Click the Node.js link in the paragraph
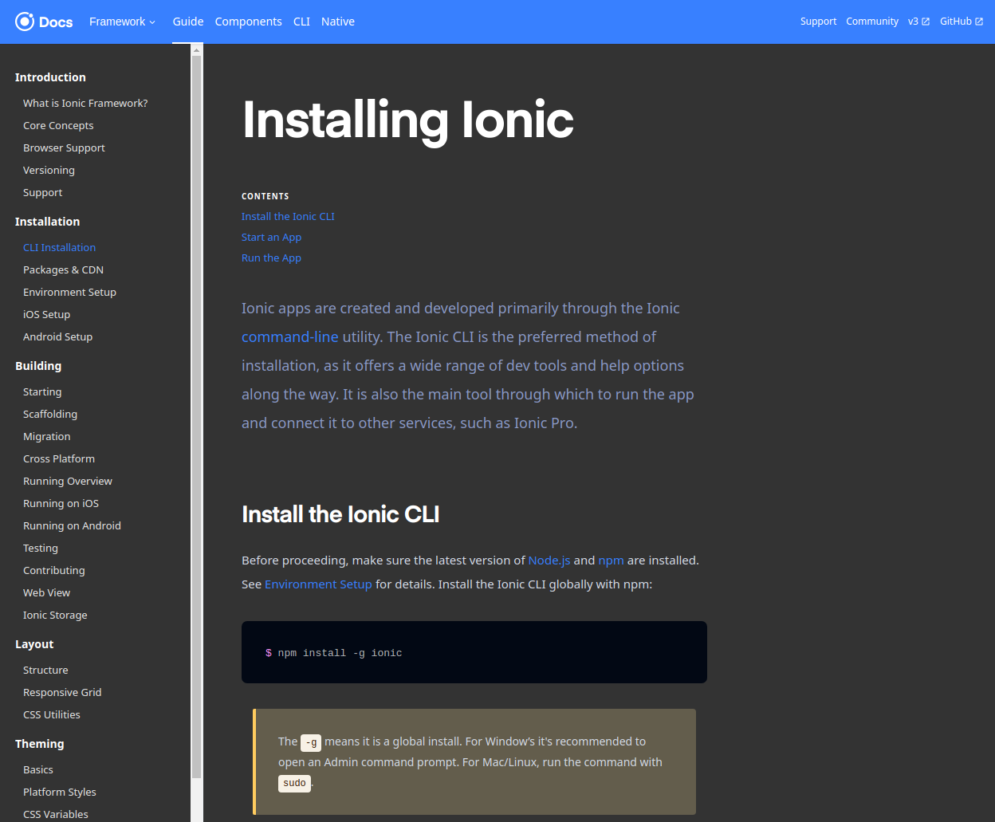Screen dimensions: 995x822 (549, 560)
